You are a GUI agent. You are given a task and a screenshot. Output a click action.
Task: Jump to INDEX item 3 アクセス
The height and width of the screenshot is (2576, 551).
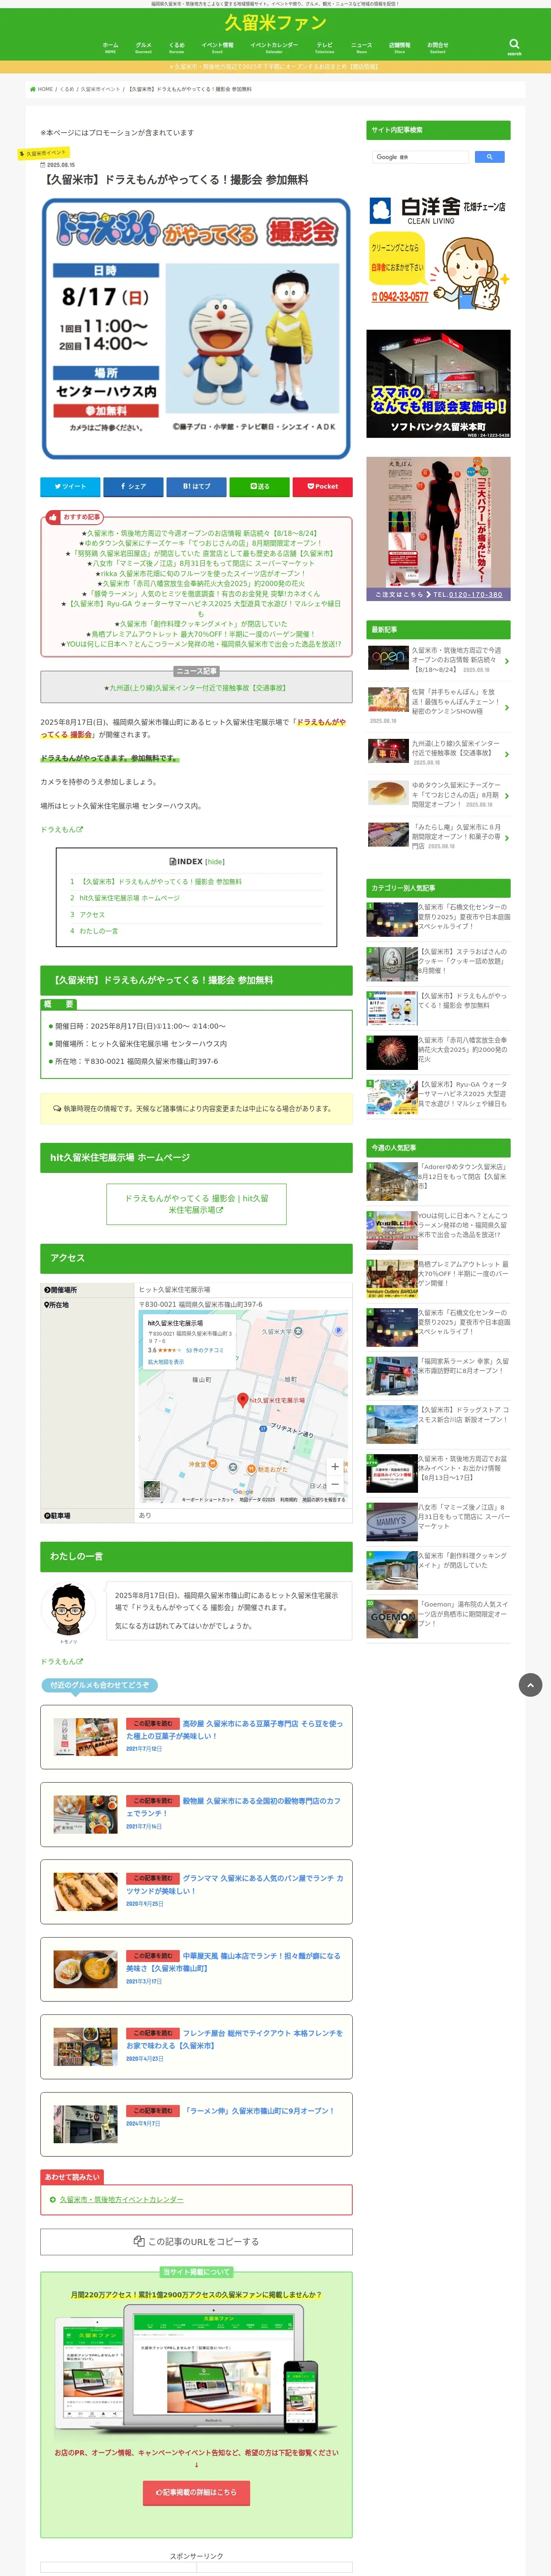point(92,914)
